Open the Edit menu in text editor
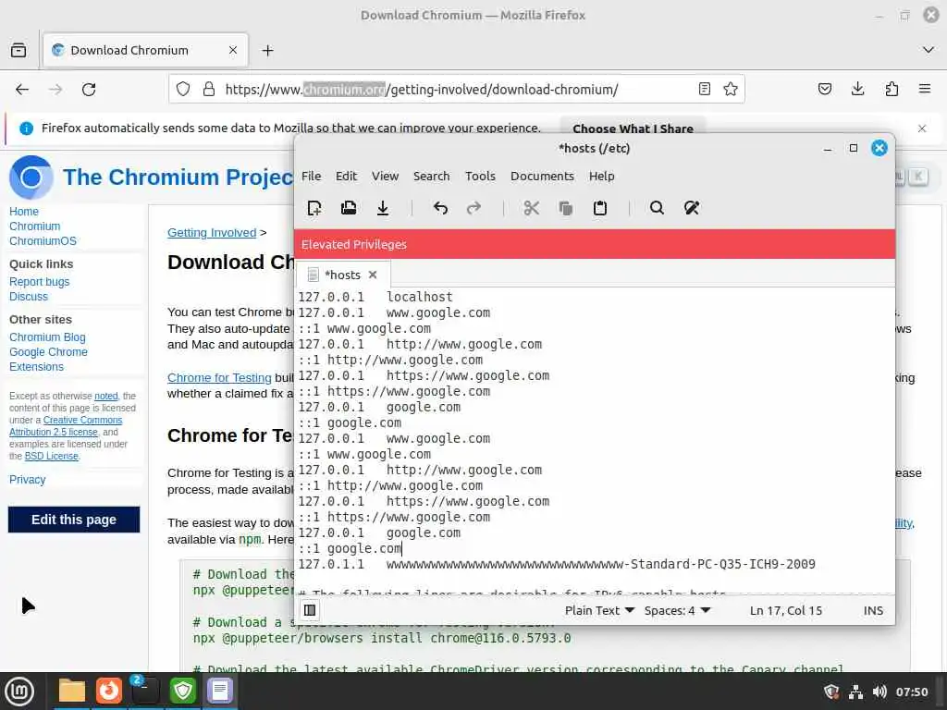The height and width of the screenshot is (710, 947). pos(346,177)
